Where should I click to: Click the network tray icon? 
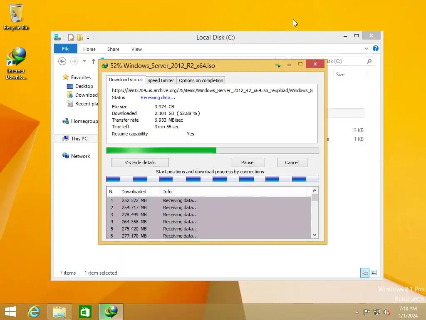(x=377, y=312)
